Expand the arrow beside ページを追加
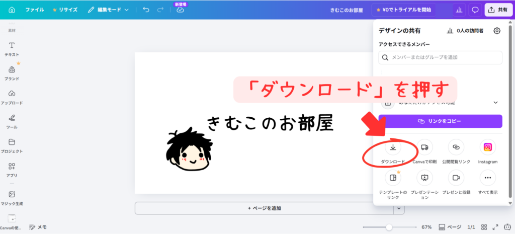 [x=399, y=208]
